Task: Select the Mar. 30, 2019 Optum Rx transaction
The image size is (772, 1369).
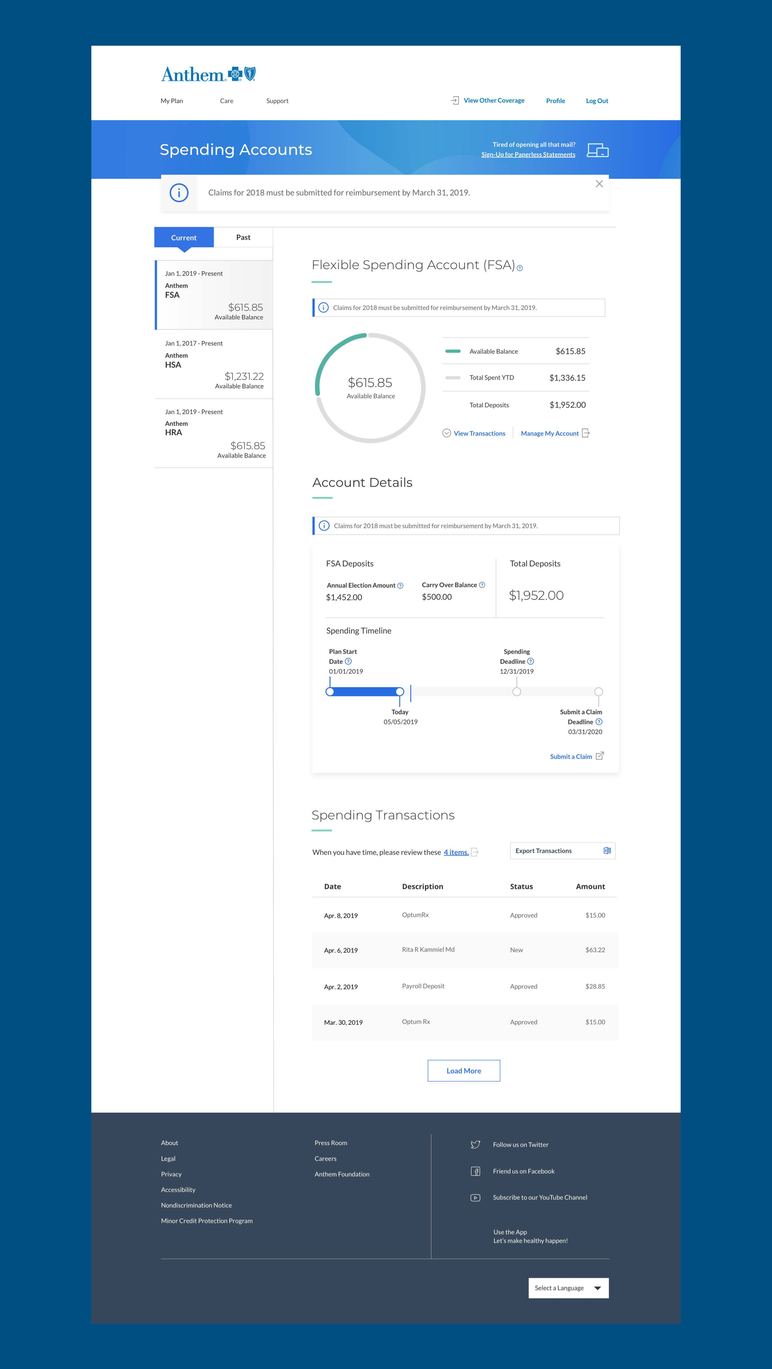Action: click(x=465, y=1022)
